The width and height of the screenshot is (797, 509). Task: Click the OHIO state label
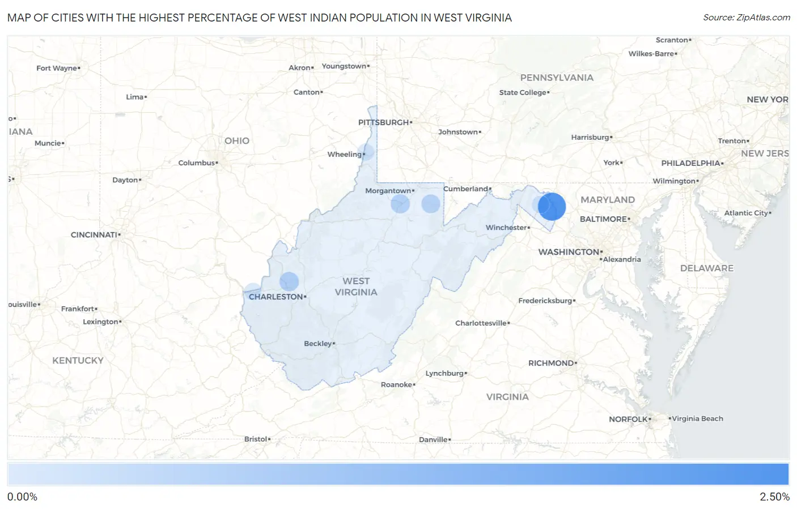coord(237,141)
